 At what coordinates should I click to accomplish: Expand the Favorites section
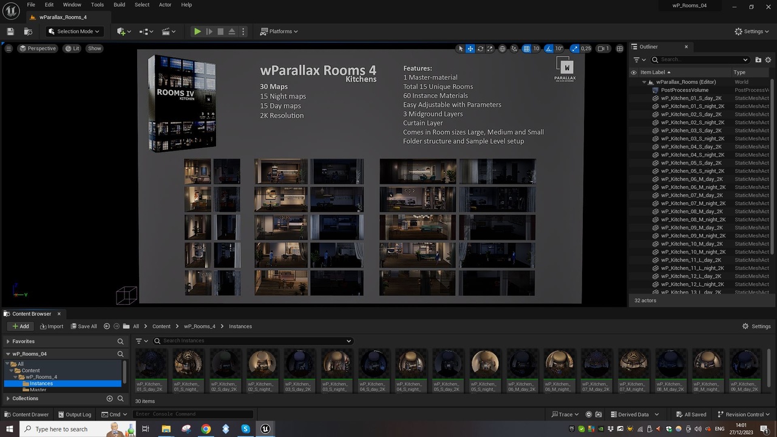click(x=8, y=342)
